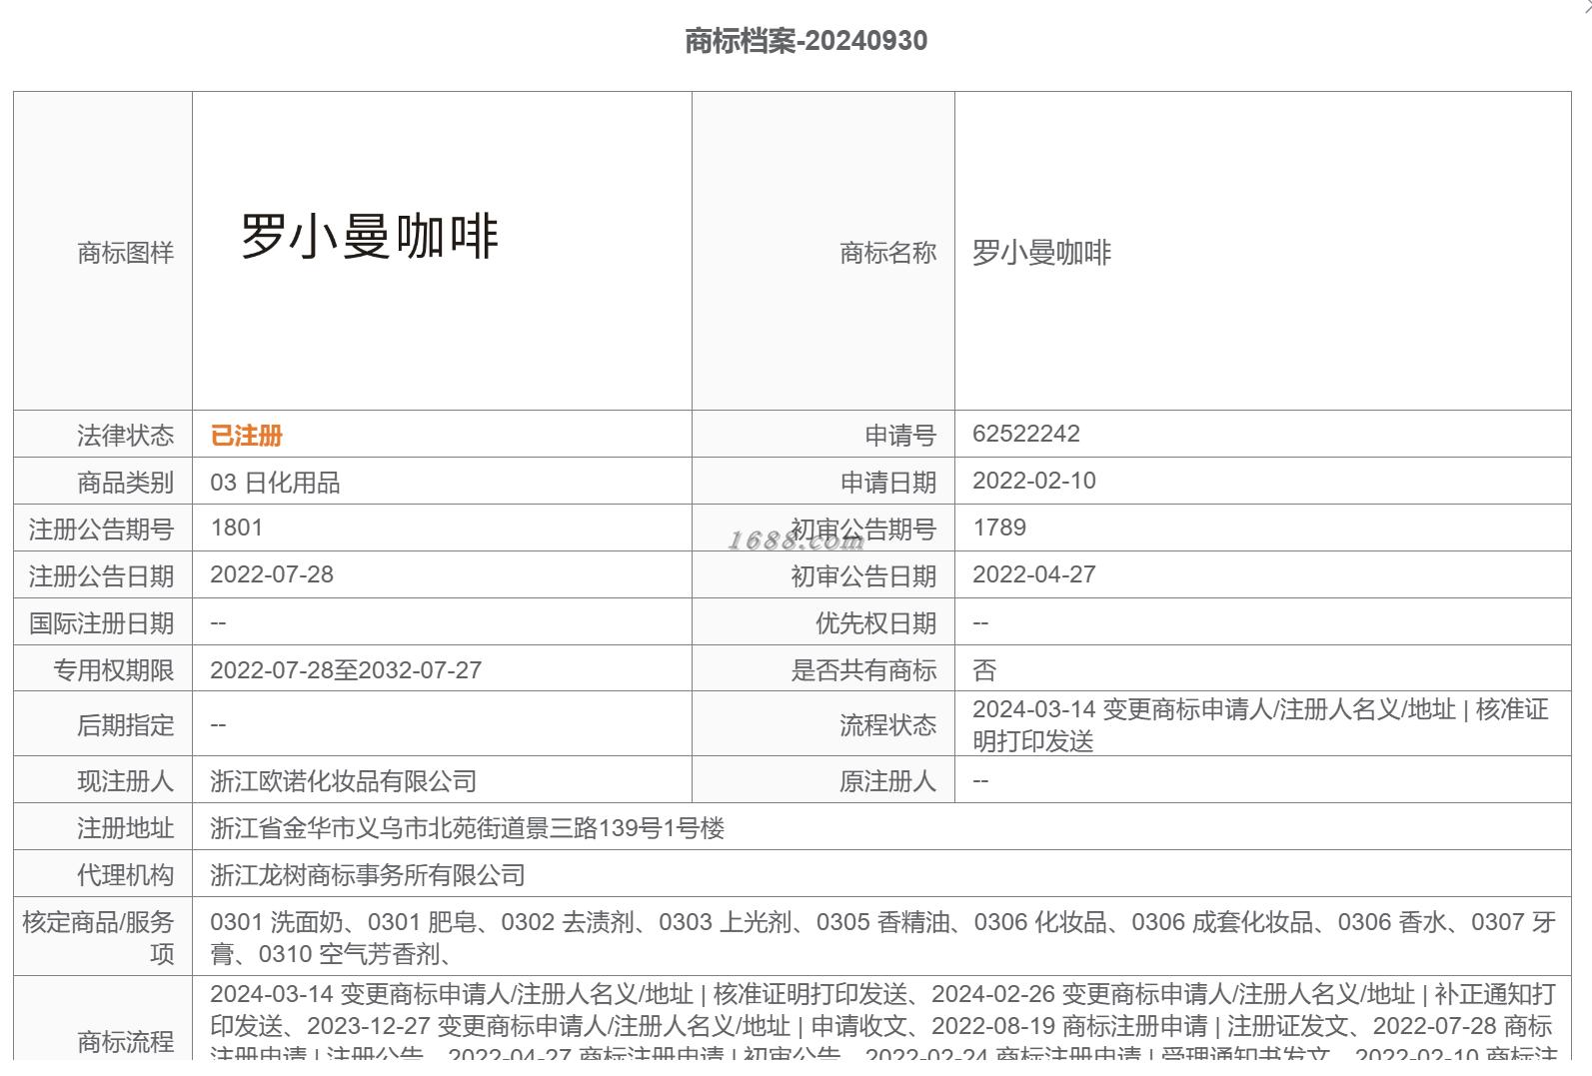Click the 否 value for 是否共有商标
The width and height of the screenshot is (1592, 1076).
pyautogui.click(x=984, y=670)
